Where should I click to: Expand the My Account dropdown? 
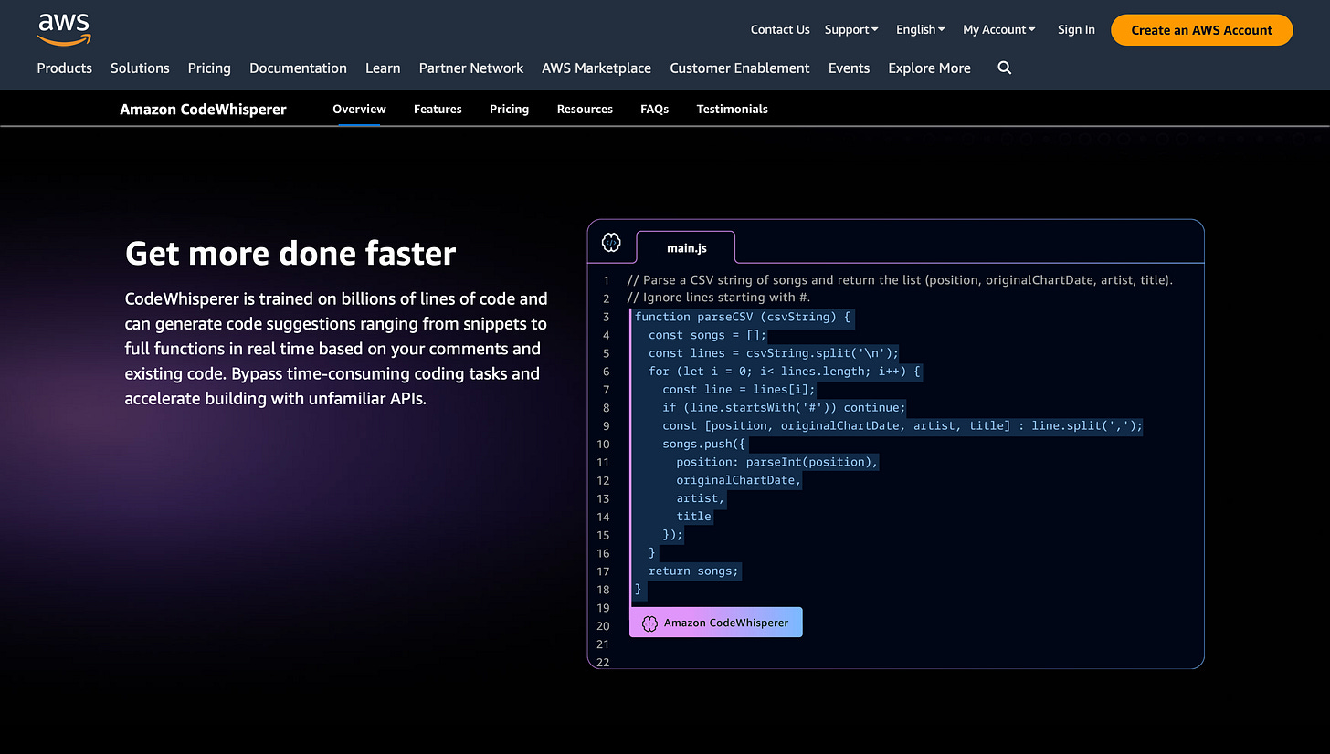point(999,29)
